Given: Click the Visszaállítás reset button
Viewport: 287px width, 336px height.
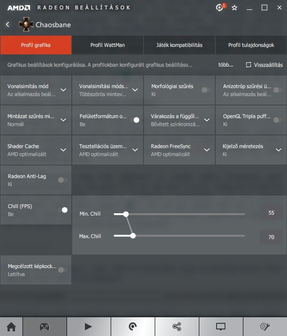Looking at the screenshot, I should [264, 65].
